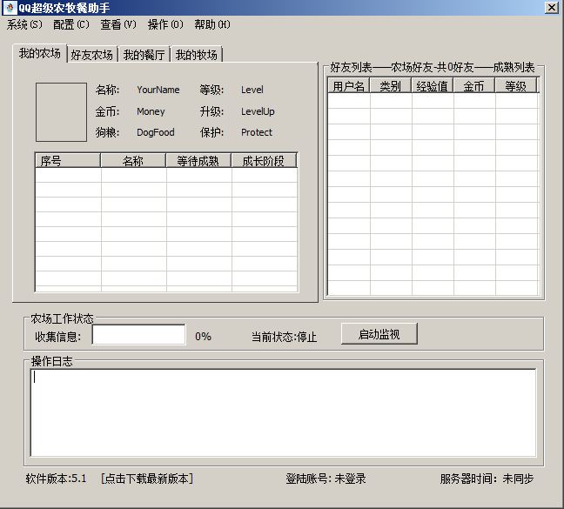The height and width of the screenshot is (509, 564).
Task: Sort by the 成长阶段 column header
Action: (x=264, y=161)
